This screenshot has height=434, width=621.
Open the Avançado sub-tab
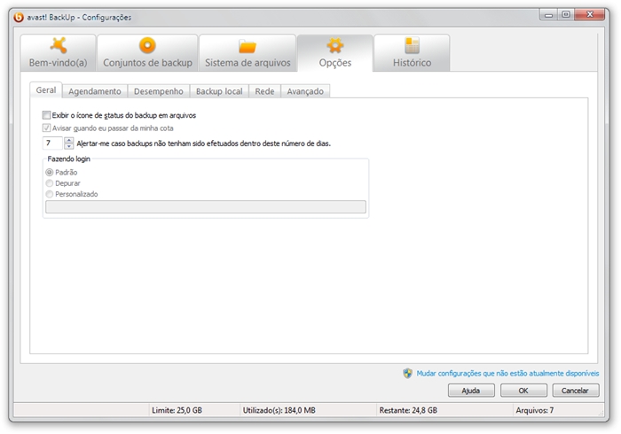[x=305, y=91]
